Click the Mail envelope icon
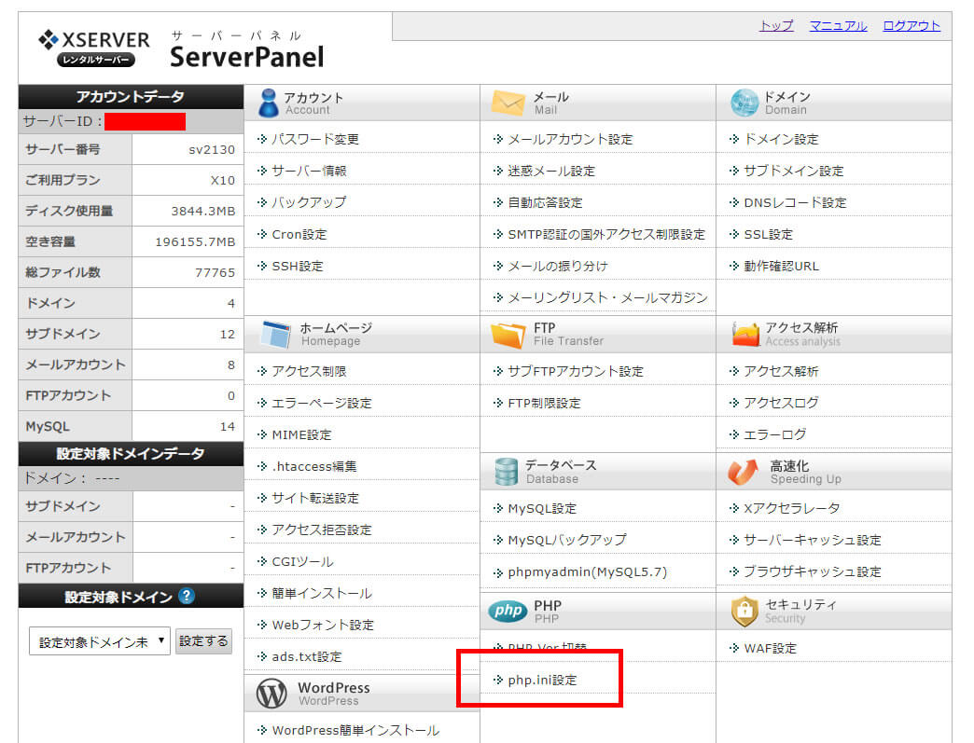 (x=508, y=103)
